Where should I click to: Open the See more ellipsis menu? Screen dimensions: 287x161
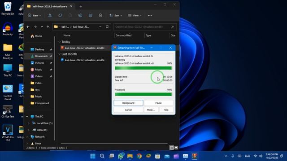[150, 16]
